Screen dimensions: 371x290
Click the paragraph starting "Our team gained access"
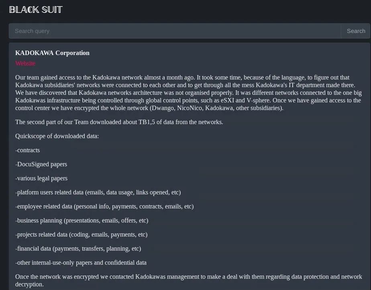pyautogui.click(x=188, y=93)
